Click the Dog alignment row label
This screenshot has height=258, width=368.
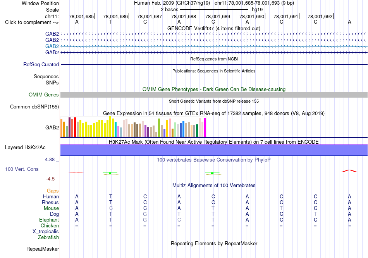pyautogui.click(x=54, y=214)
